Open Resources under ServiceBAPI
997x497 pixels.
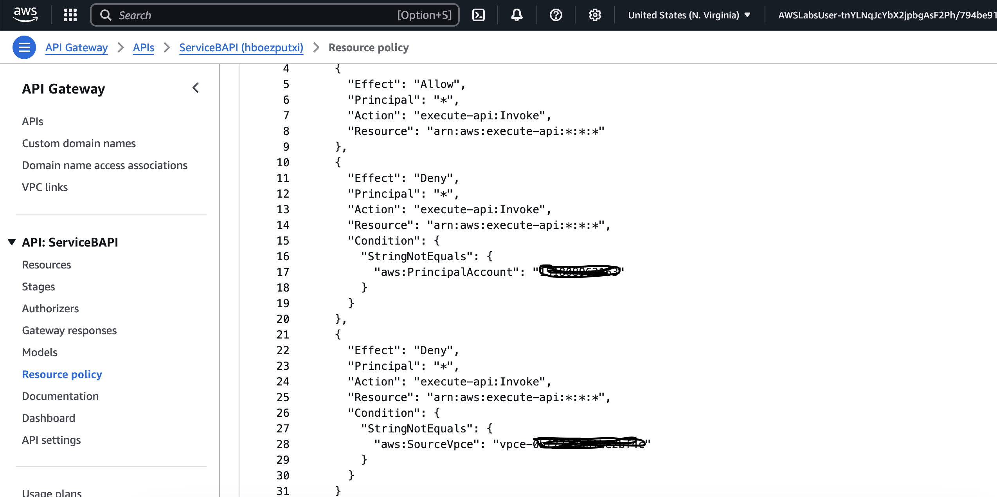47,265
